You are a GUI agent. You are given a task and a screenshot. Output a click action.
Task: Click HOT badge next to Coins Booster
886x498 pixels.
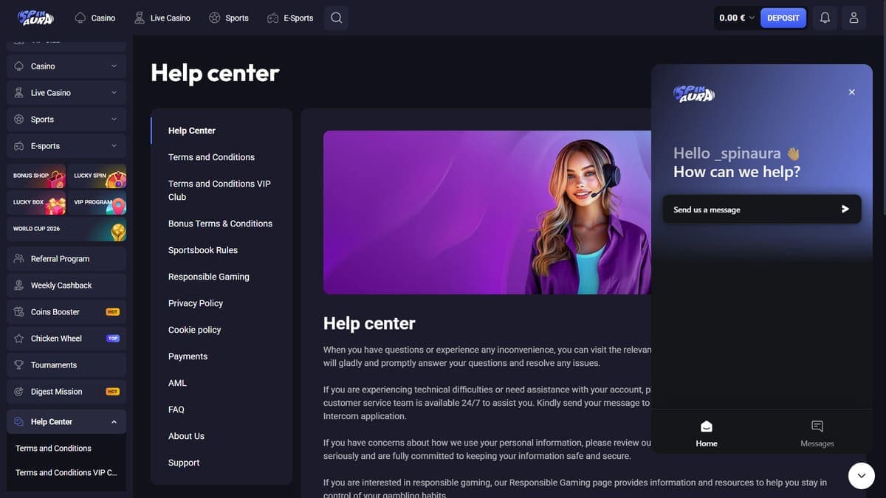pyautogui.click(x=113, y=312)
